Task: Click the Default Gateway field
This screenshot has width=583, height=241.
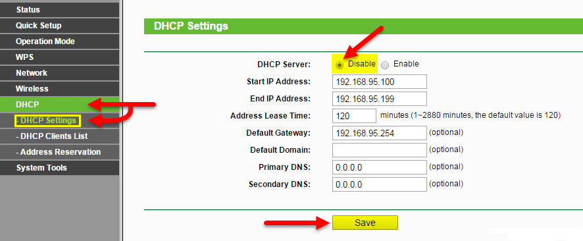Action: coord(380,133)
